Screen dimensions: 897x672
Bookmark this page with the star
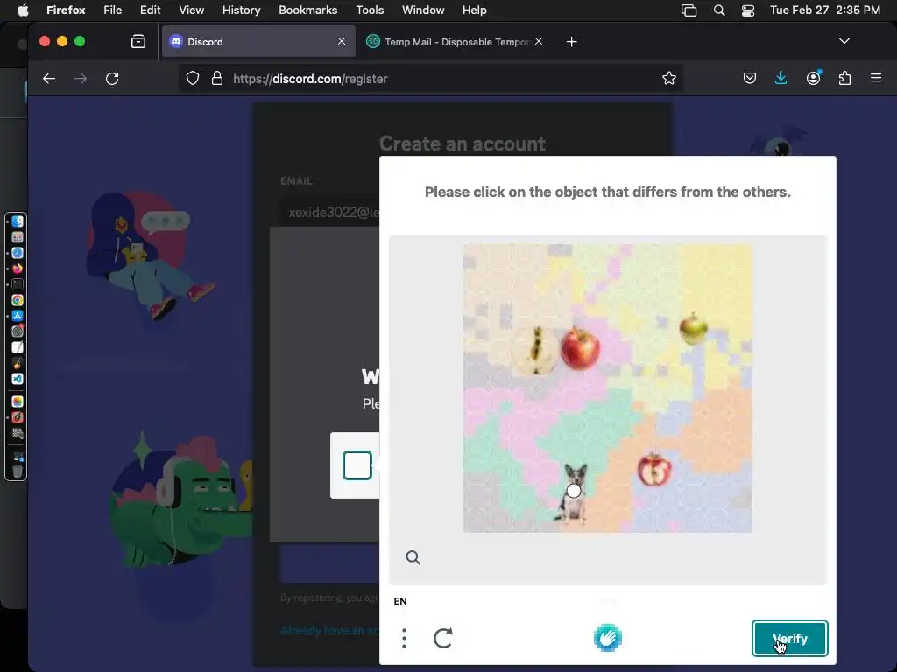pos(668,78)
